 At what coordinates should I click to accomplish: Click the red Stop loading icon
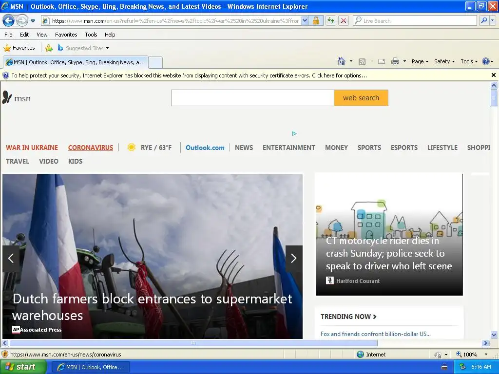pos(344,20)
